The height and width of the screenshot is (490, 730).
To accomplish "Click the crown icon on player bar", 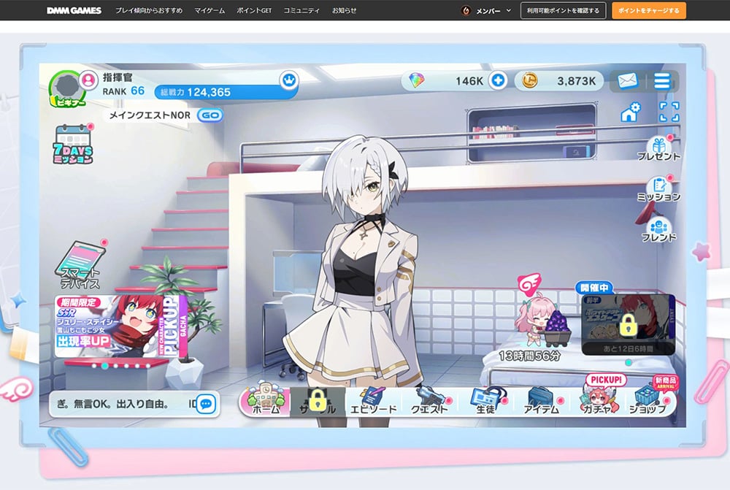I will 289,80.
